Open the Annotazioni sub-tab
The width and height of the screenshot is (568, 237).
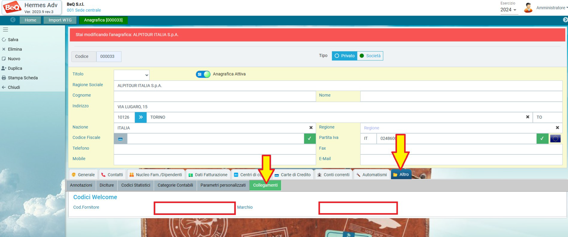click(x=81, y=185)
